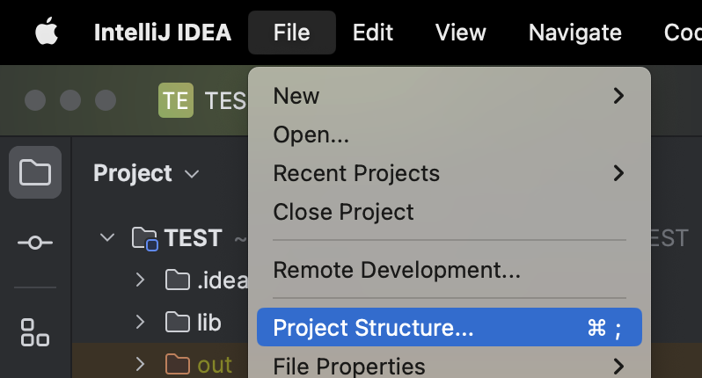Open the Edit menu in menu bar
The height and width of the screenshot is (378, 702).
[372, 33]
